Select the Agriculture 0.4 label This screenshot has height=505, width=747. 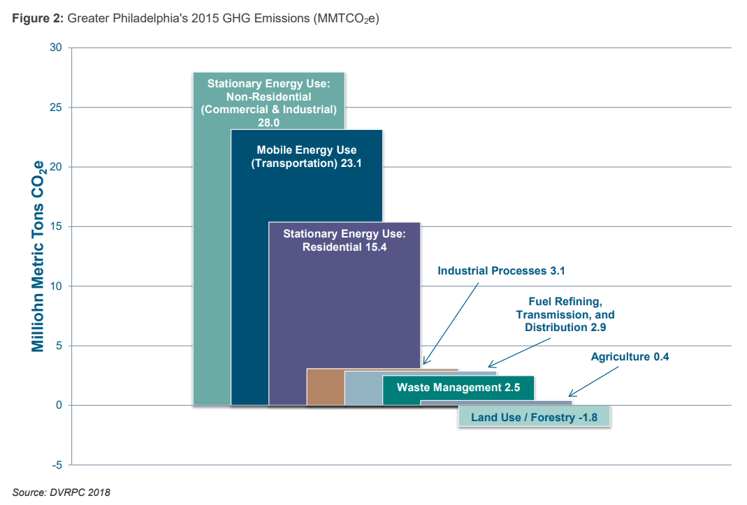(x=630, y=357)
